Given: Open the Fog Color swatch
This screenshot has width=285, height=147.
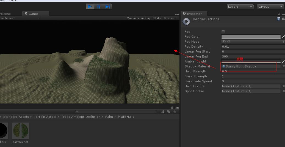Looking at the screenshot, I should pos(251,37).
